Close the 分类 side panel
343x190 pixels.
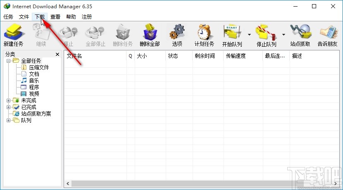[57, 54]
